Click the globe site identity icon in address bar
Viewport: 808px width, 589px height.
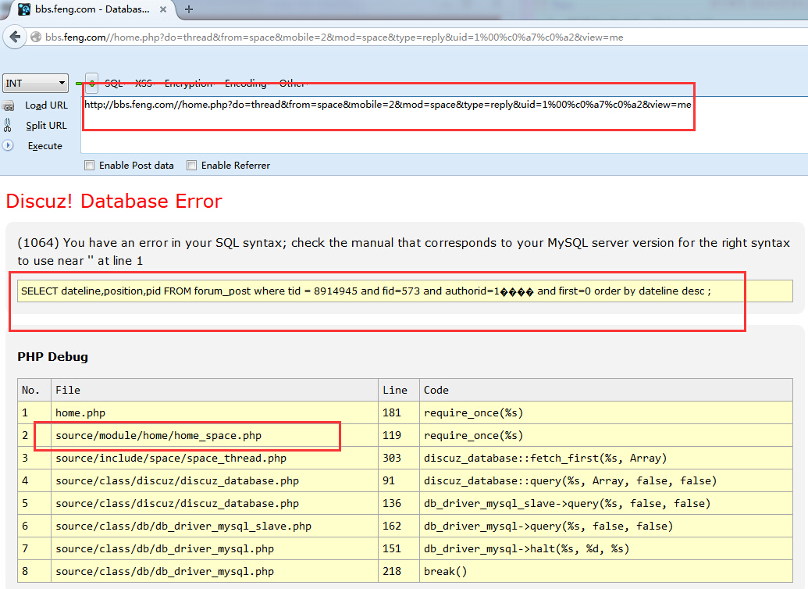coord(36,37)
